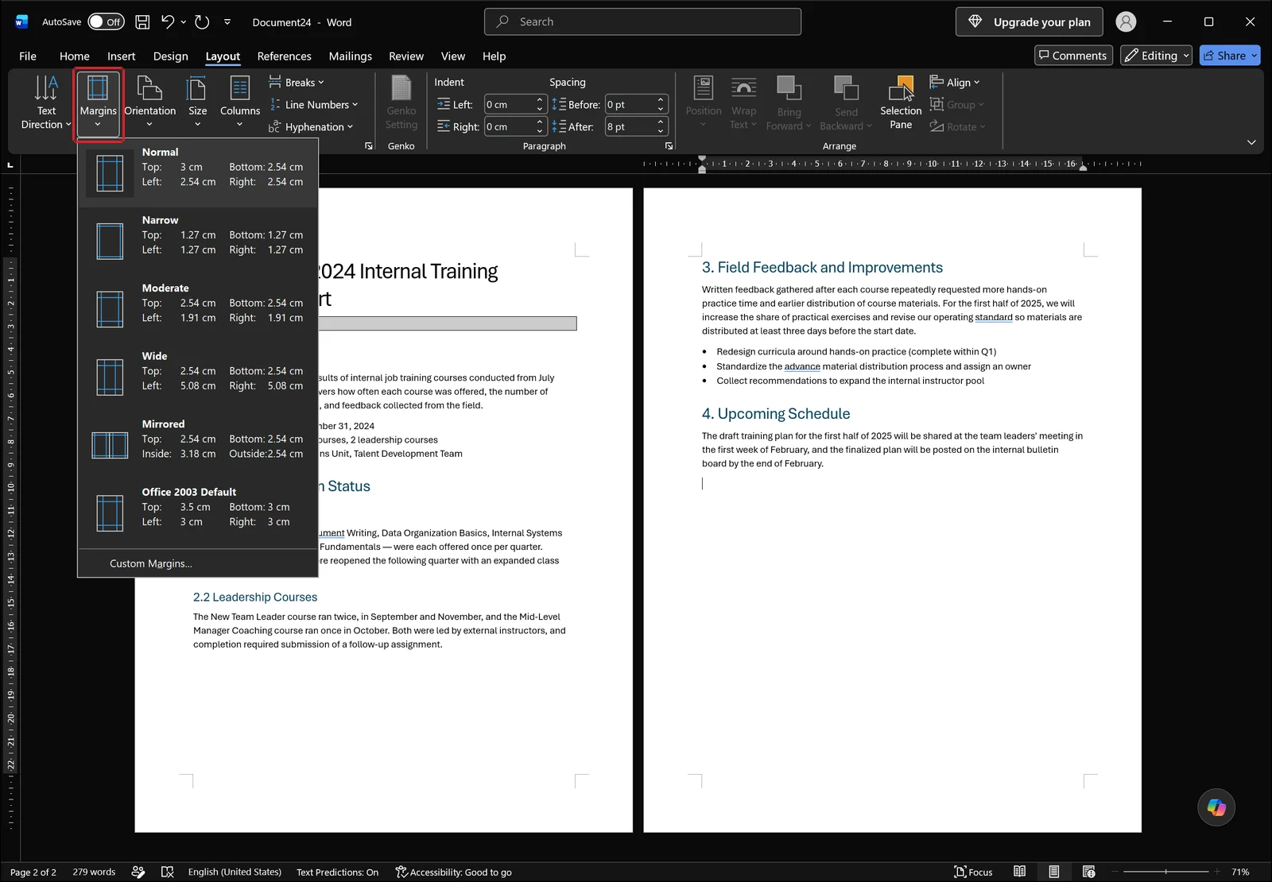Click the spelling check icon in status bar

pyautogui.click(x=167, y=872)
